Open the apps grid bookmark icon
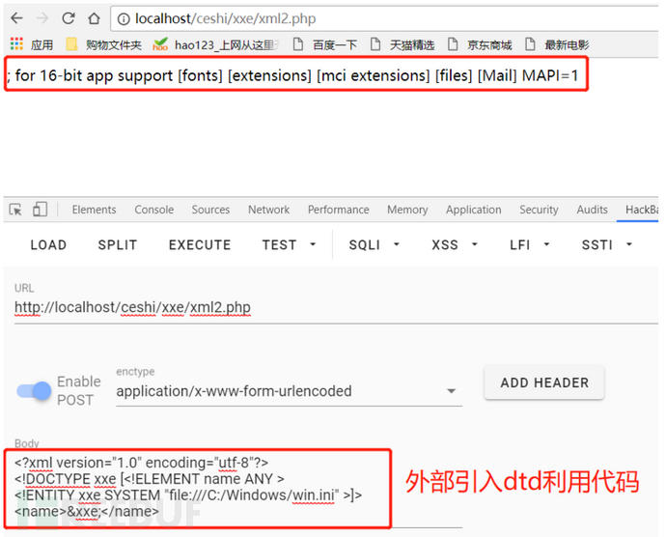 (x=16, y=43)
